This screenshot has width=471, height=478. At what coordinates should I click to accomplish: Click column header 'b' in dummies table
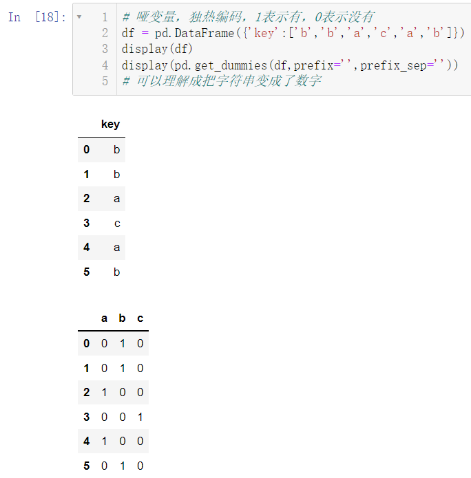[122, 318]
